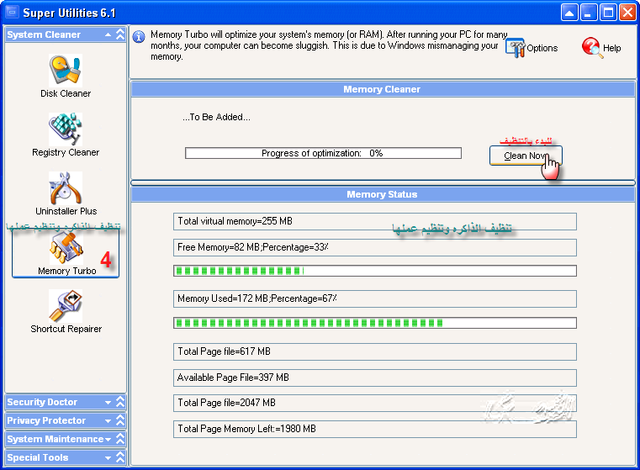This screenshot has height=470, width=640.
Task: Collapse System Cleaner with double chevron
Action: click(120, 34)
